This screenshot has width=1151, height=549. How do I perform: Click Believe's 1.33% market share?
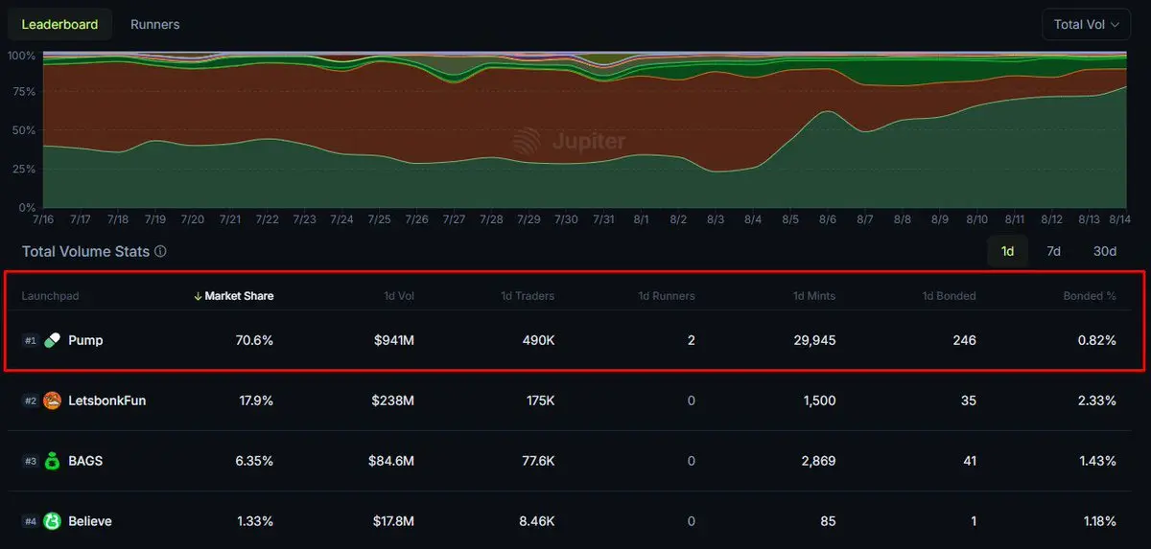coord(255,521)
